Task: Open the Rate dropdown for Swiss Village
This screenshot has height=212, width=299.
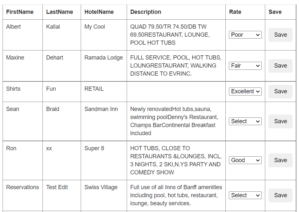Action: [245, 195]
